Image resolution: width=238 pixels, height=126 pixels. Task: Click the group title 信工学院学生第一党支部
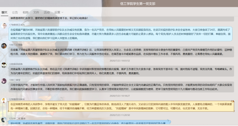pyautogui.click(x=138, y=4)
